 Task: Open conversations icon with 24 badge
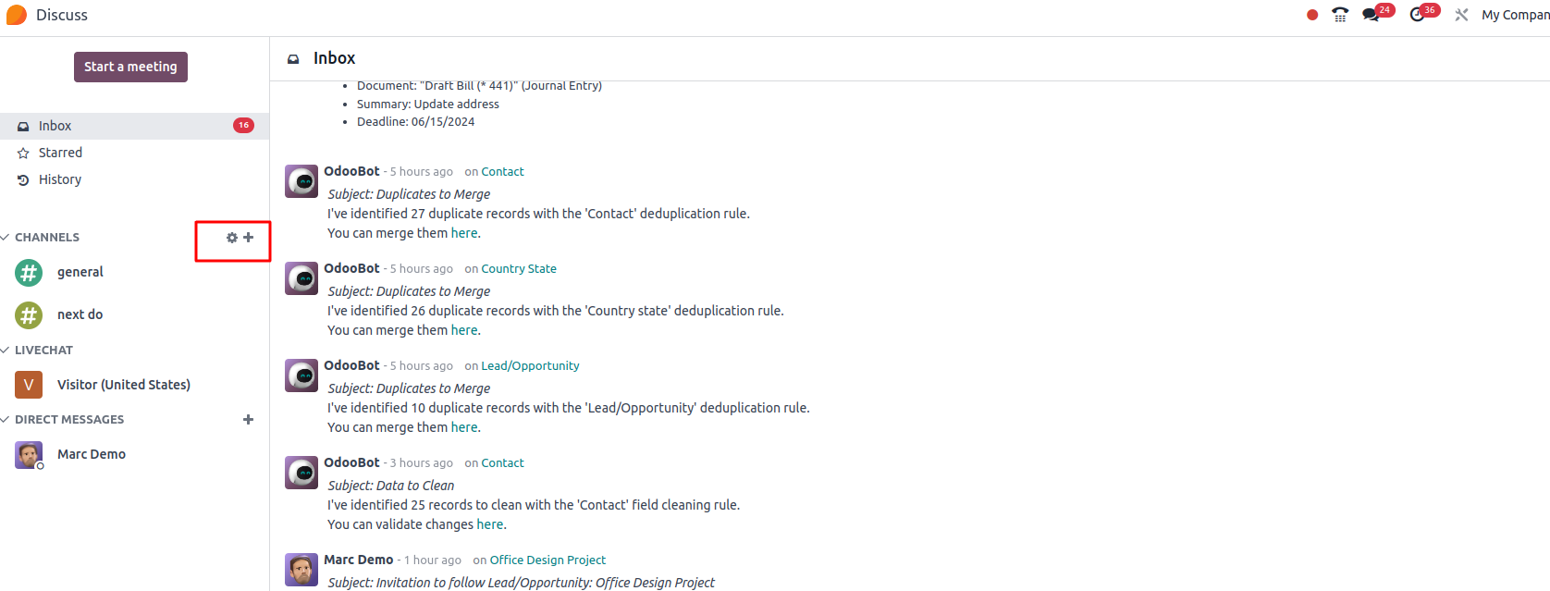(1372, 15)
